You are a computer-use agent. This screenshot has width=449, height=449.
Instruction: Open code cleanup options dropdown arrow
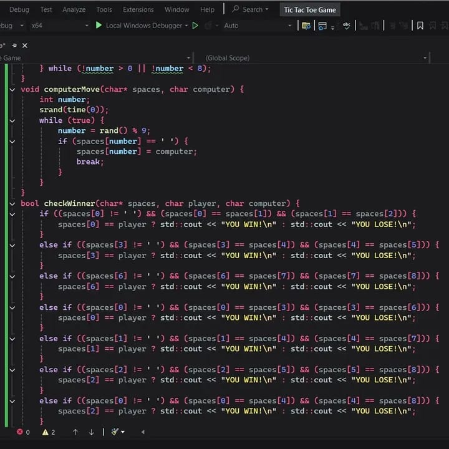123,432
